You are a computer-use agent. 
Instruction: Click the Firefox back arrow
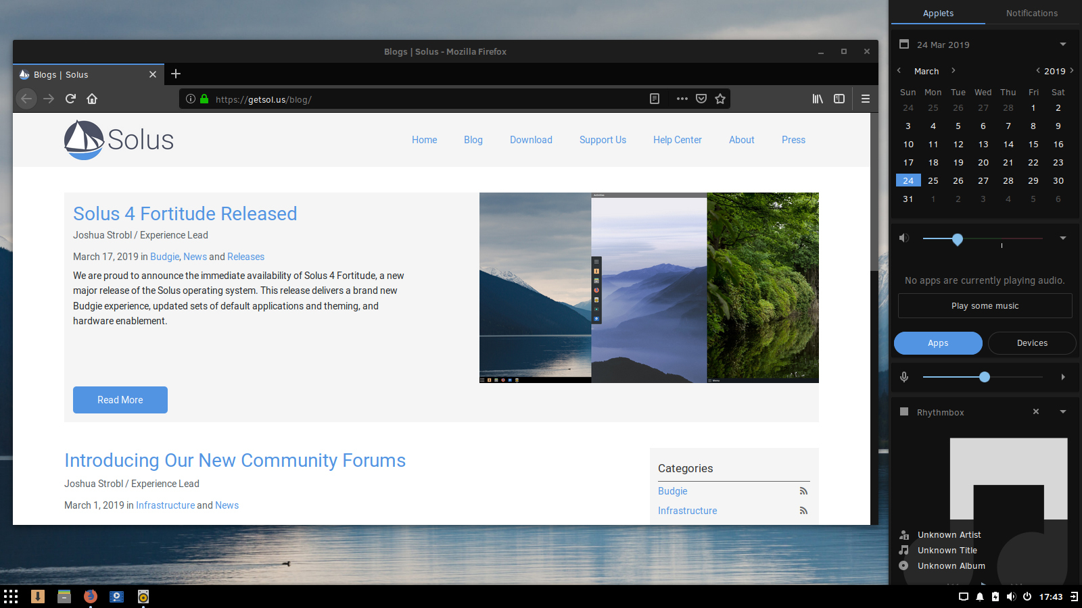point(26,99)
